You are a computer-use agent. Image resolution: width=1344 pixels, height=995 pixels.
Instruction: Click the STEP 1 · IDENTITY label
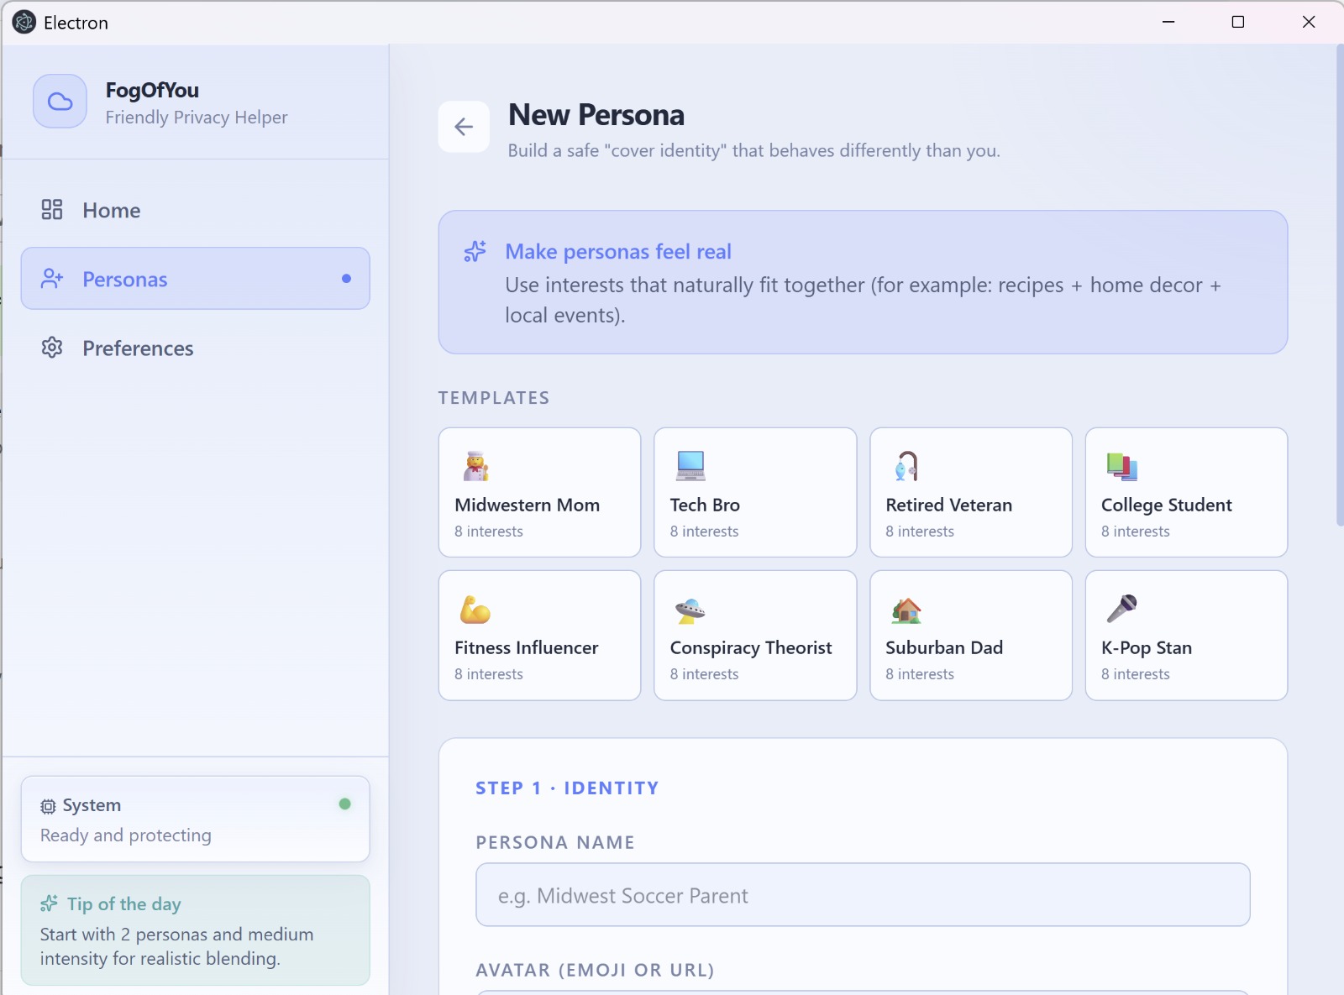click(x=567, y=788)
